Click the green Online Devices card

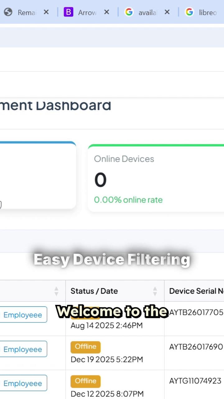(156, 176)
